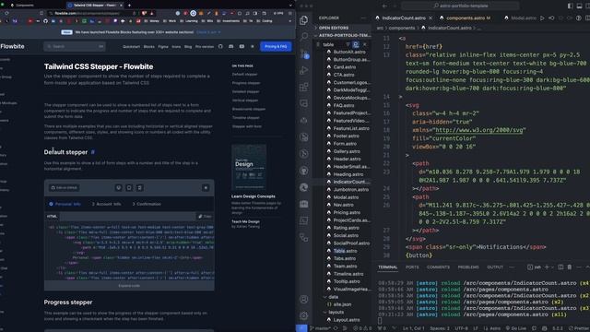The image size is (590, 332).
Task: Click the Discord icon in Flowbite navbar
Action: (231, 46)
